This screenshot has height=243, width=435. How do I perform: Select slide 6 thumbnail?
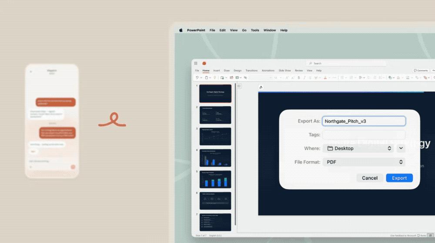click(x=215, y=200)
